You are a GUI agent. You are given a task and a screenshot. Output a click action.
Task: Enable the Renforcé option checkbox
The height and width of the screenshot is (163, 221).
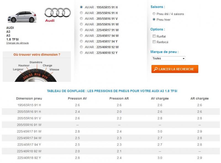click(x=154, y=42)
